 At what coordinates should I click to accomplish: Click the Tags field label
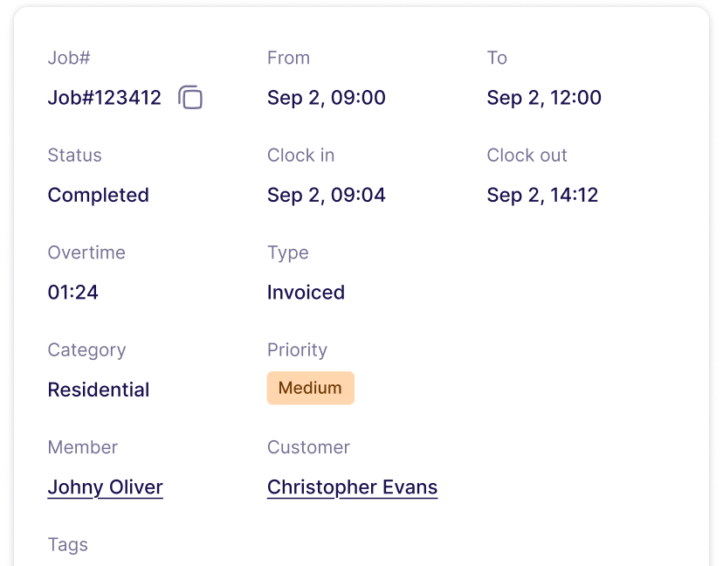tap(68, 545)
